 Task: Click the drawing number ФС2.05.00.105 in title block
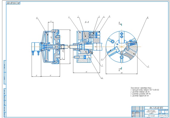[x=156, y=108]
